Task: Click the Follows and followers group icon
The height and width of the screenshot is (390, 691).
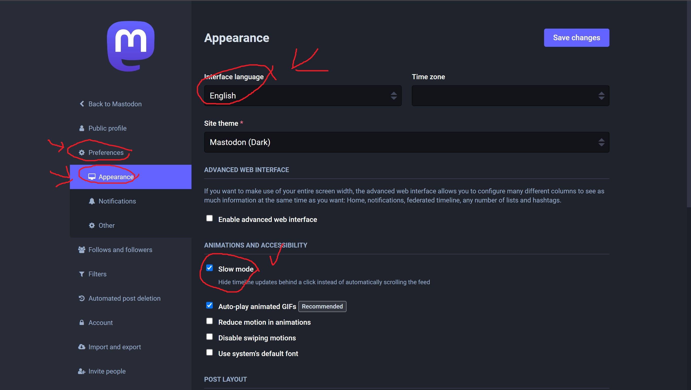Action: [82, 250]
